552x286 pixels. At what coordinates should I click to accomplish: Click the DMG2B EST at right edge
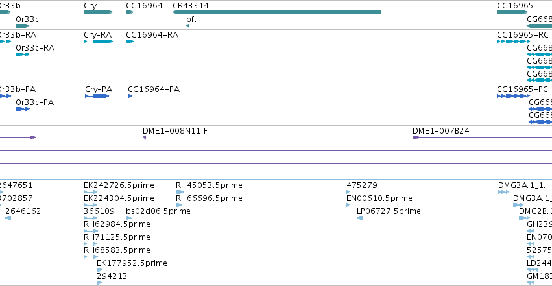click(x=524, y=218)
